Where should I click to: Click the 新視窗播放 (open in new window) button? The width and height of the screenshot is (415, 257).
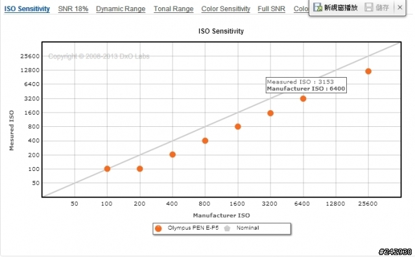pos(335,7)
